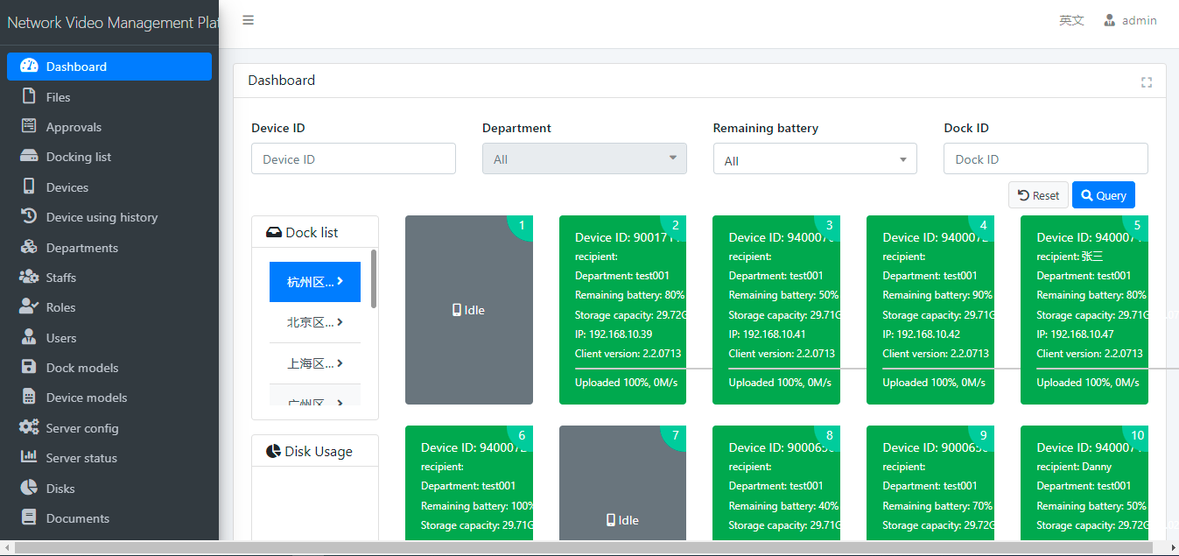Click the hamburger menu toggle icon
The height and width of the screenshot is (556, 1179).
click(249, 20)
